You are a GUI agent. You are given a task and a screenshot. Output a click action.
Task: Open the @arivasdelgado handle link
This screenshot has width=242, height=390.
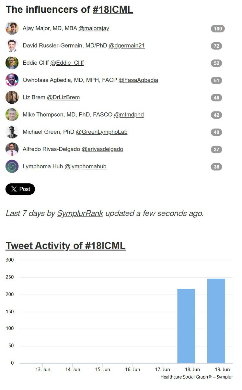pos(102,149)
